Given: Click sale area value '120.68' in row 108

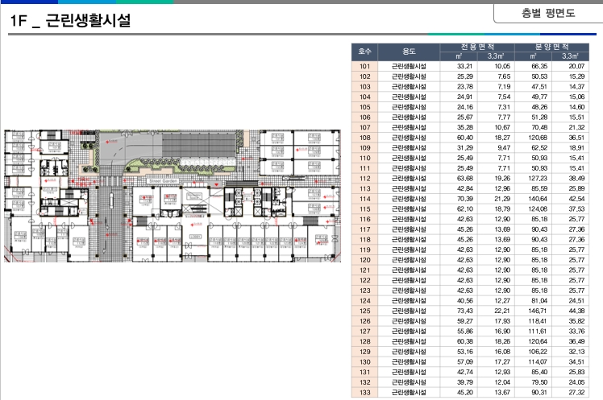Looking at the screenshot, I should coord(538,138).
